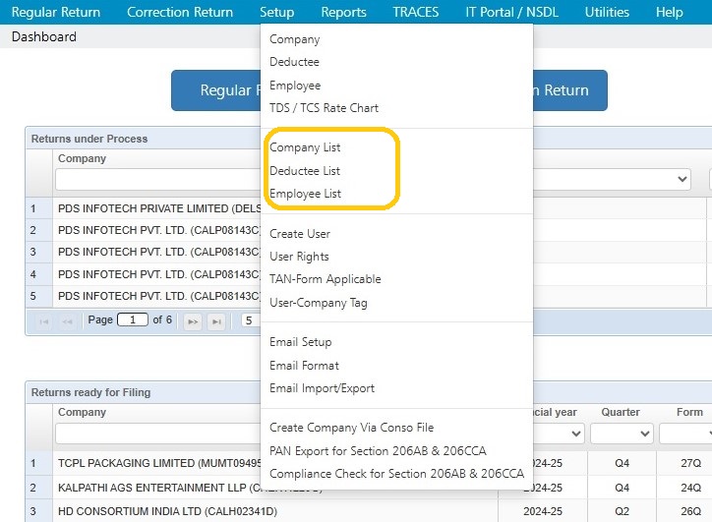712x522 pixels.
Task: Select row 3 PDS INFOTECH PVT. LTD.
Action: pyautogui.click(x=158, y=252)
